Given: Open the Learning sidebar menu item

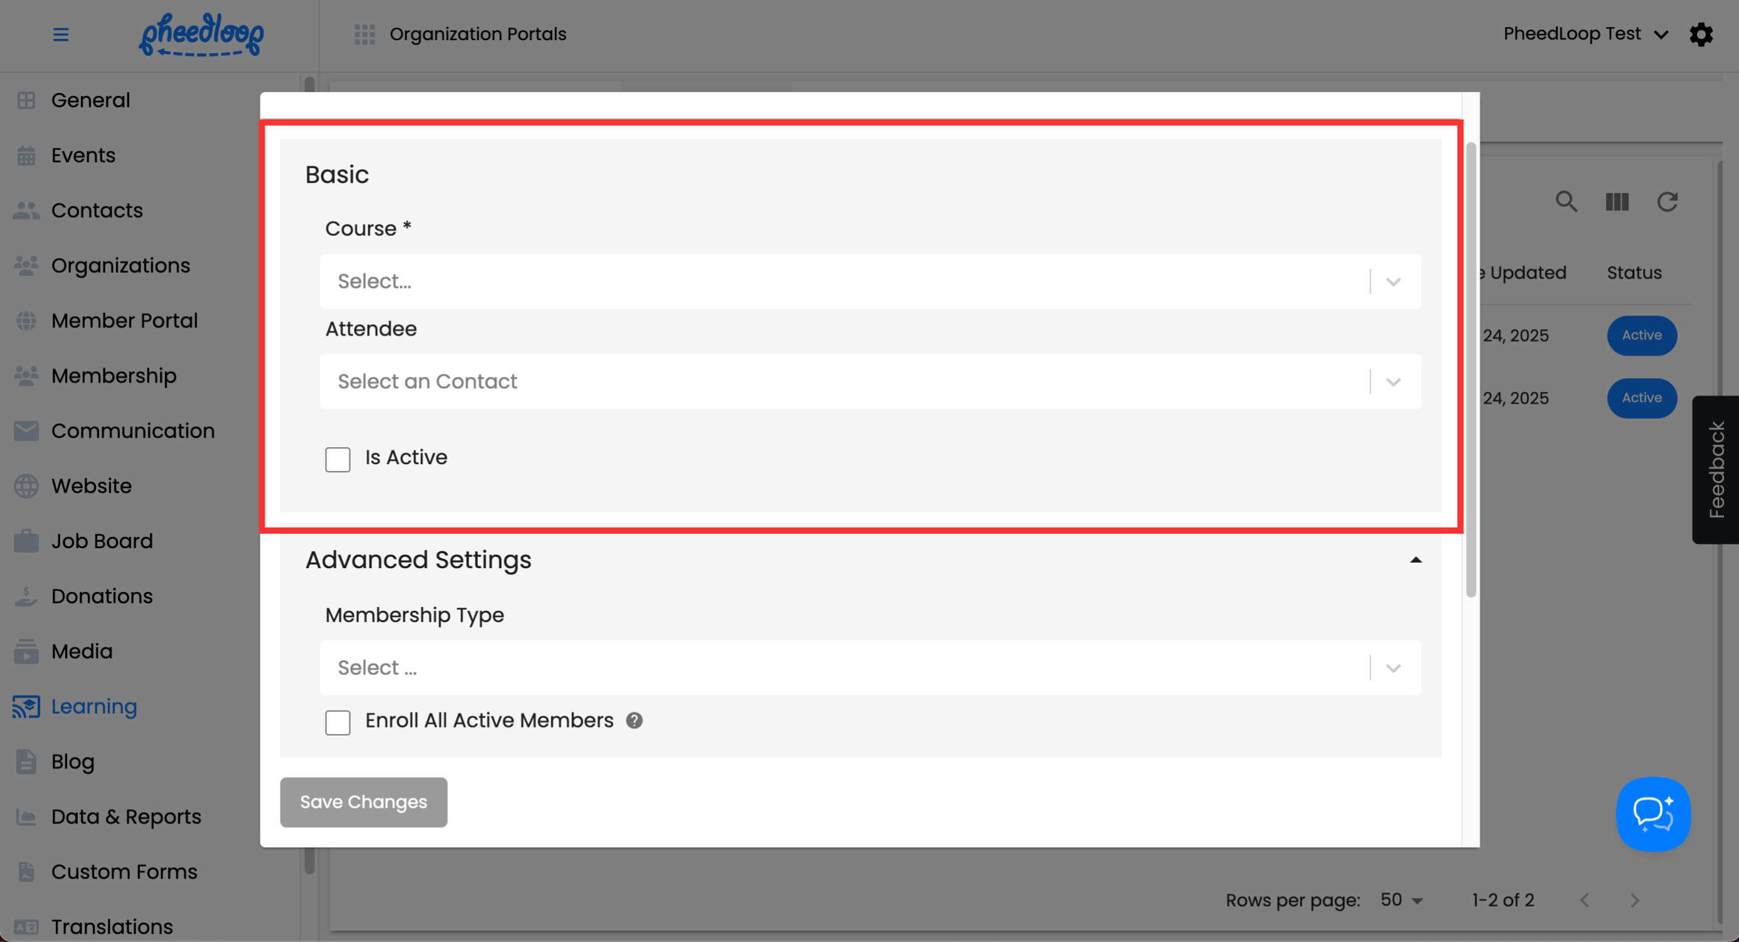Looking at the screenshot, I should point(94,706).
